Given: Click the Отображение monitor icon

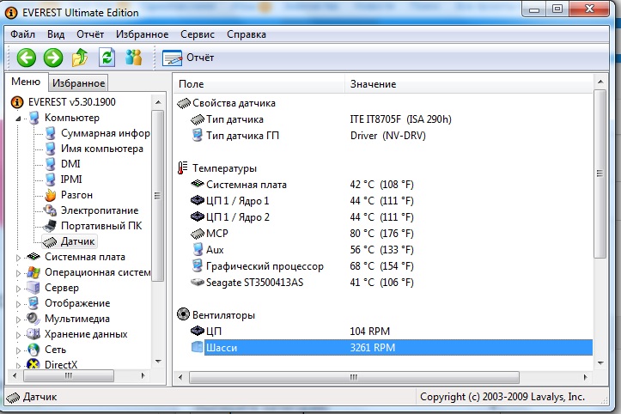Looking at the screenshot, I should 33,303.
